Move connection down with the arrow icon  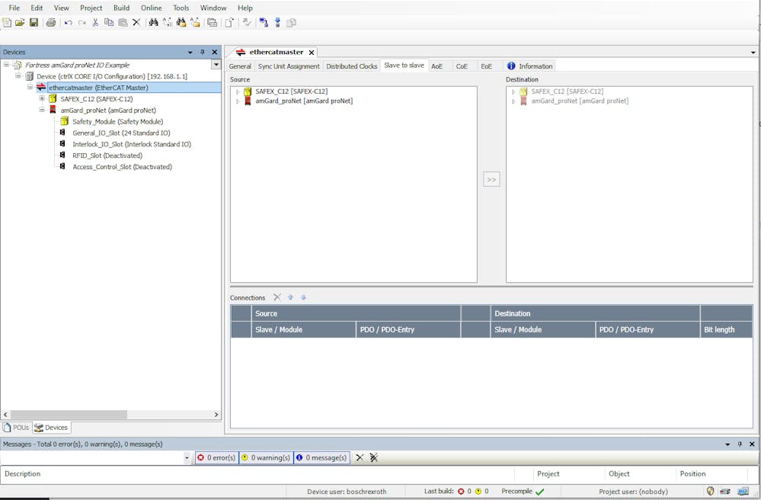303,297
